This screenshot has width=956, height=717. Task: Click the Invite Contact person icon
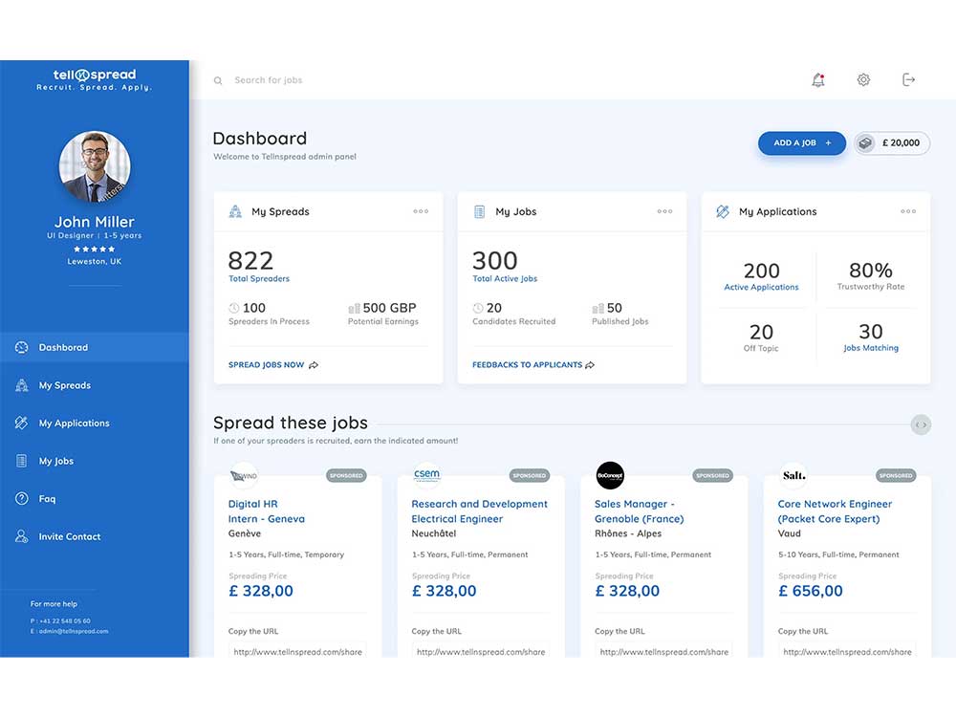point(21,536)
